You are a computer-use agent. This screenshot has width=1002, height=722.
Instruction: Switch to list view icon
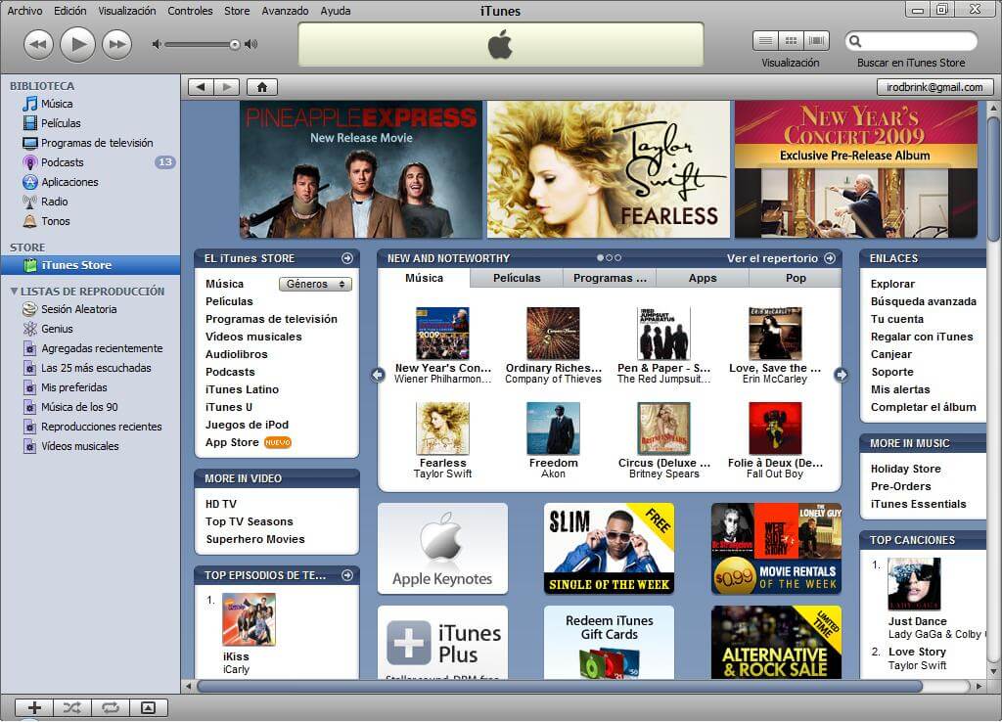(765, 41)
